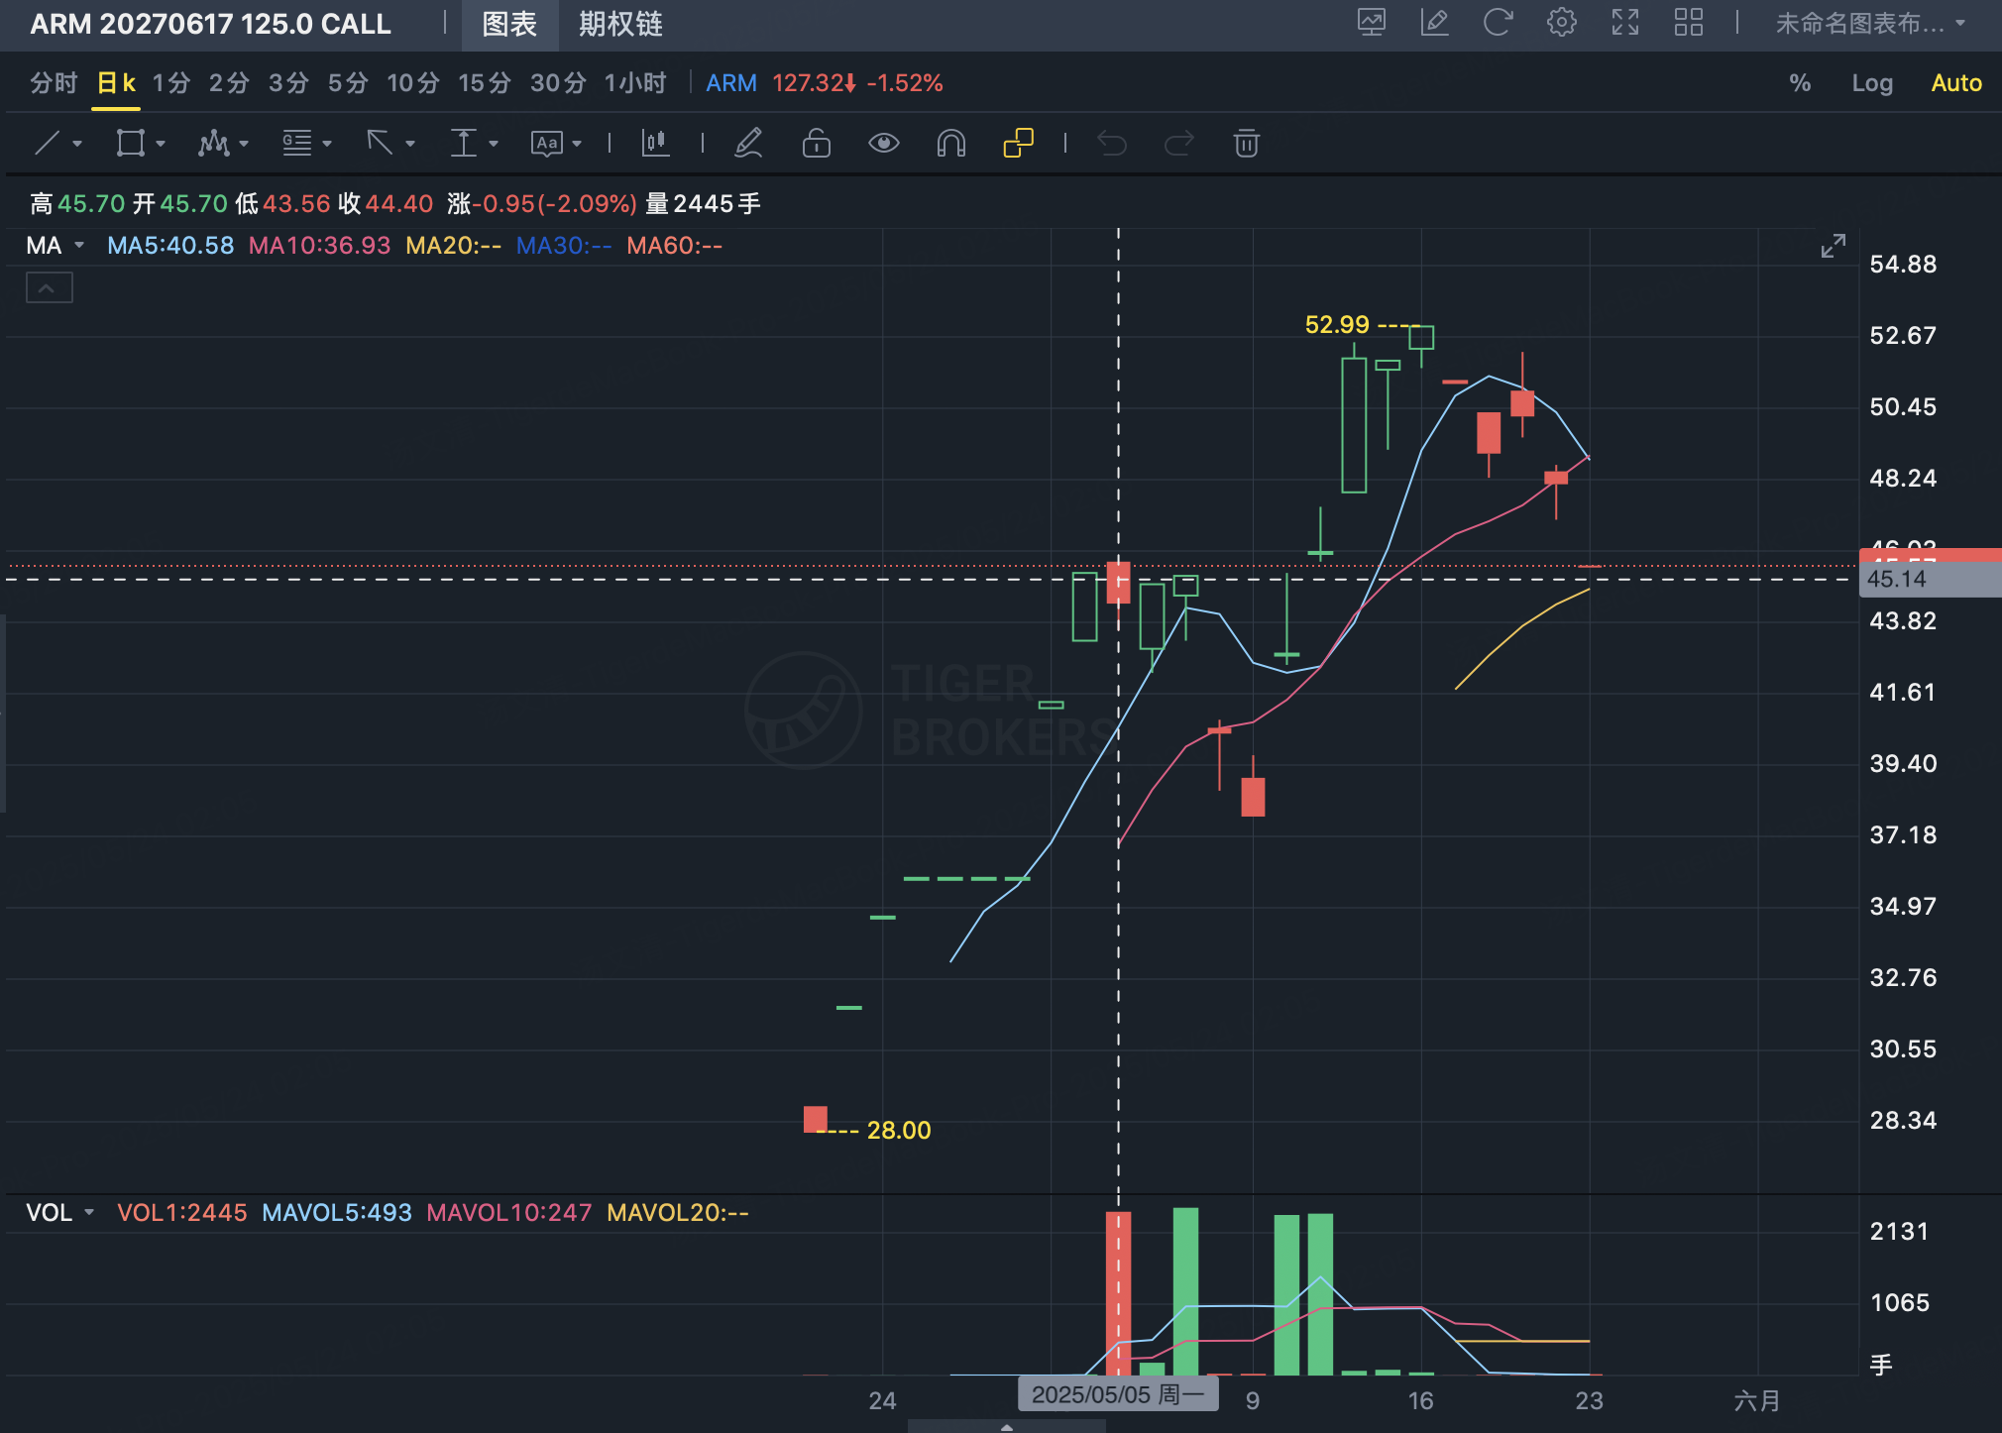Viewport: 2002px width, 1433px height.
Task: Select the 10分 timeframe
Action: click(412, 83)
